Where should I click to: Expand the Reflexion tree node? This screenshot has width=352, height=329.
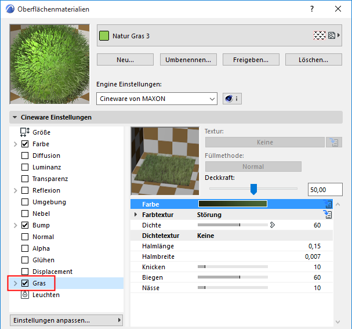click(x=15, y=190)
